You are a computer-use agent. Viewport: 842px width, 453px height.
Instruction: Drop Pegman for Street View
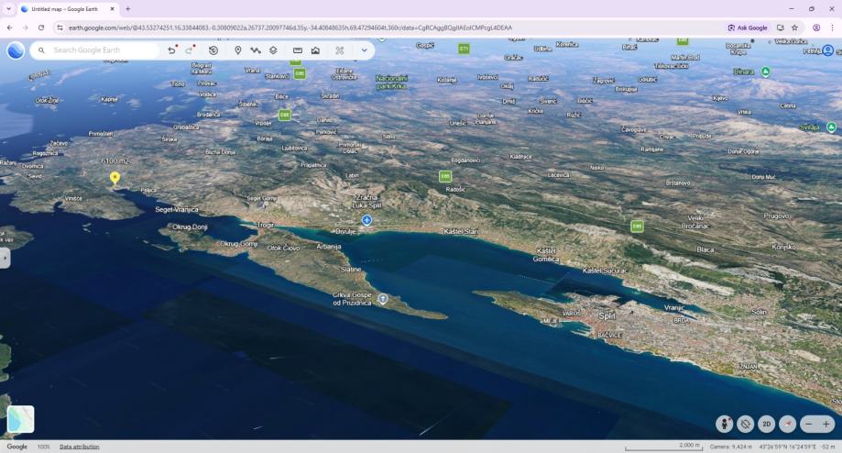[x=725, y=424]
